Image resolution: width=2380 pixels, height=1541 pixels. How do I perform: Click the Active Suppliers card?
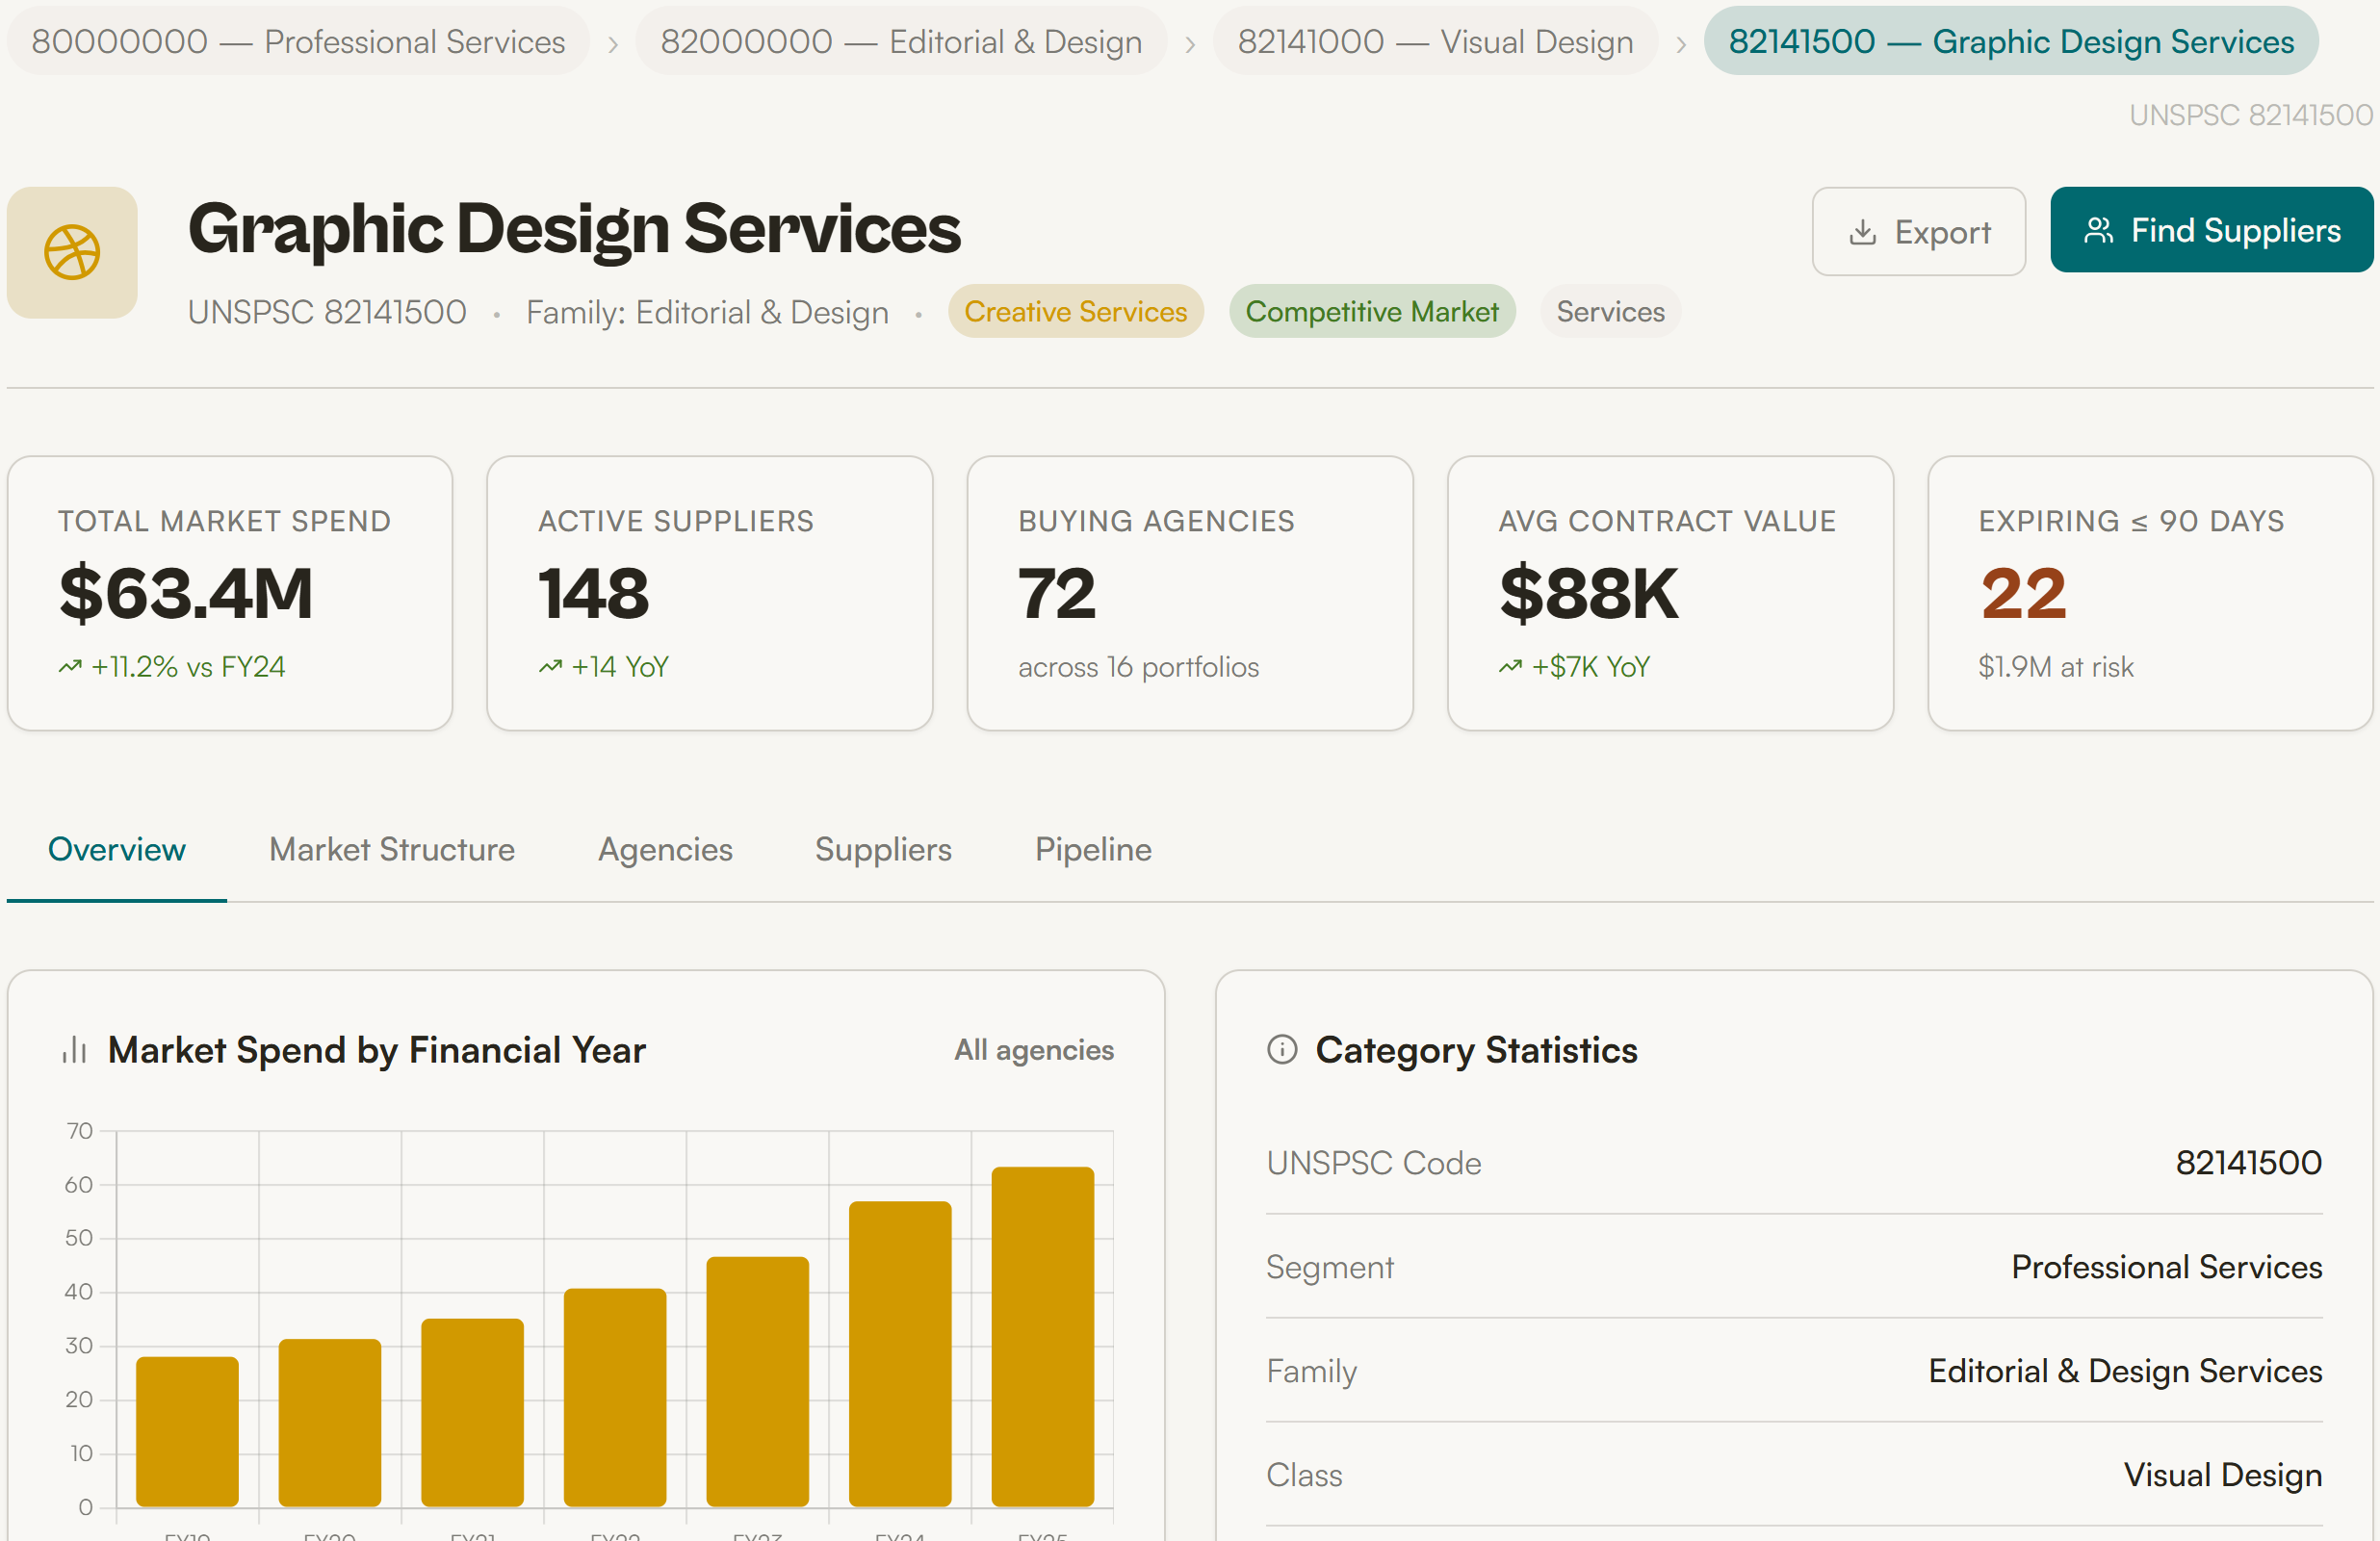(x=710, y=593)
